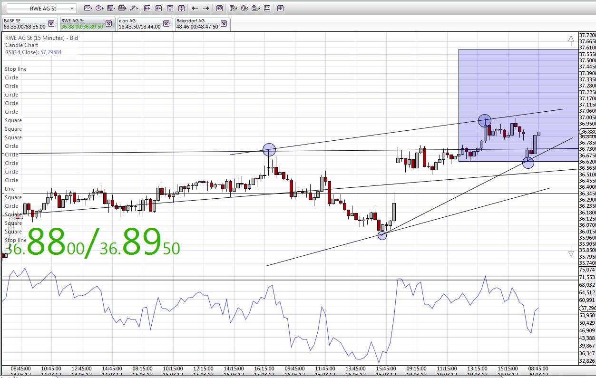Click the price scale up arrow
Screen dimensions: 596x378
click(x=571, y=41)
